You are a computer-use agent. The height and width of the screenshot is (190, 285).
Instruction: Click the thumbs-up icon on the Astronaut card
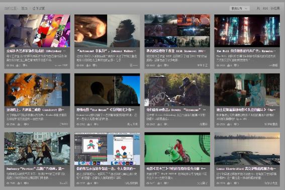point(87,65)
